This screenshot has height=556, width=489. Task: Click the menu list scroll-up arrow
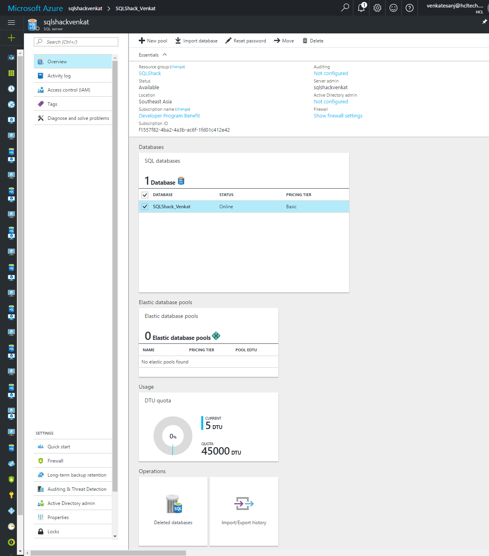pyautogui.click(x=115, y=58)
